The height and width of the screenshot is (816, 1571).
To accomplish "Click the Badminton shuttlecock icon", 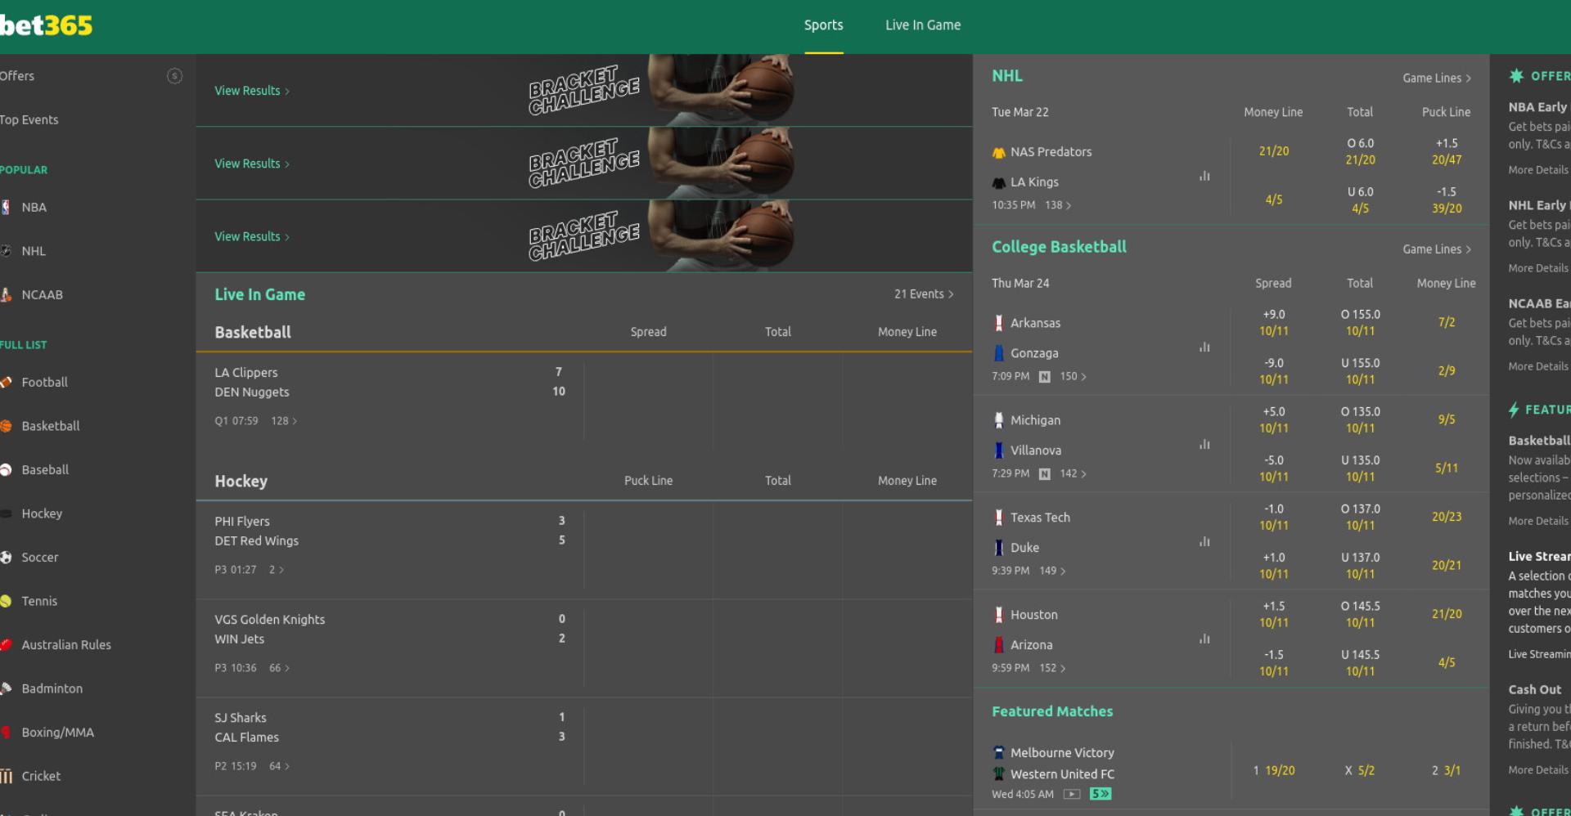I will pyautogui.click(x=6, y=688).
